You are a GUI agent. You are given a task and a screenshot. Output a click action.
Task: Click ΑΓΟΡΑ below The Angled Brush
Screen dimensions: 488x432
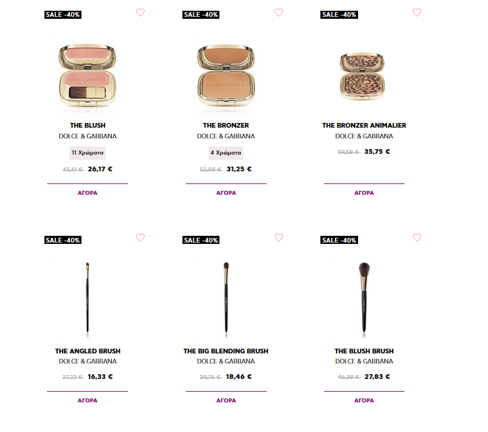tap(88, 400)
